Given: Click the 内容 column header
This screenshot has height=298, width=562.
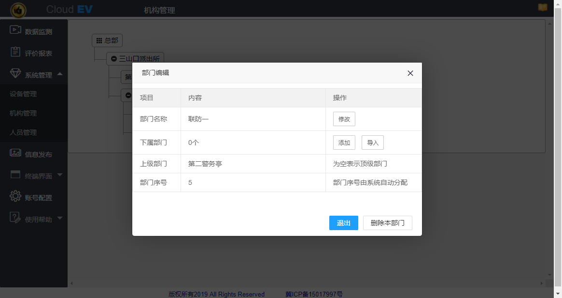Looking at the screenshot, I should (x=195, y=98).
